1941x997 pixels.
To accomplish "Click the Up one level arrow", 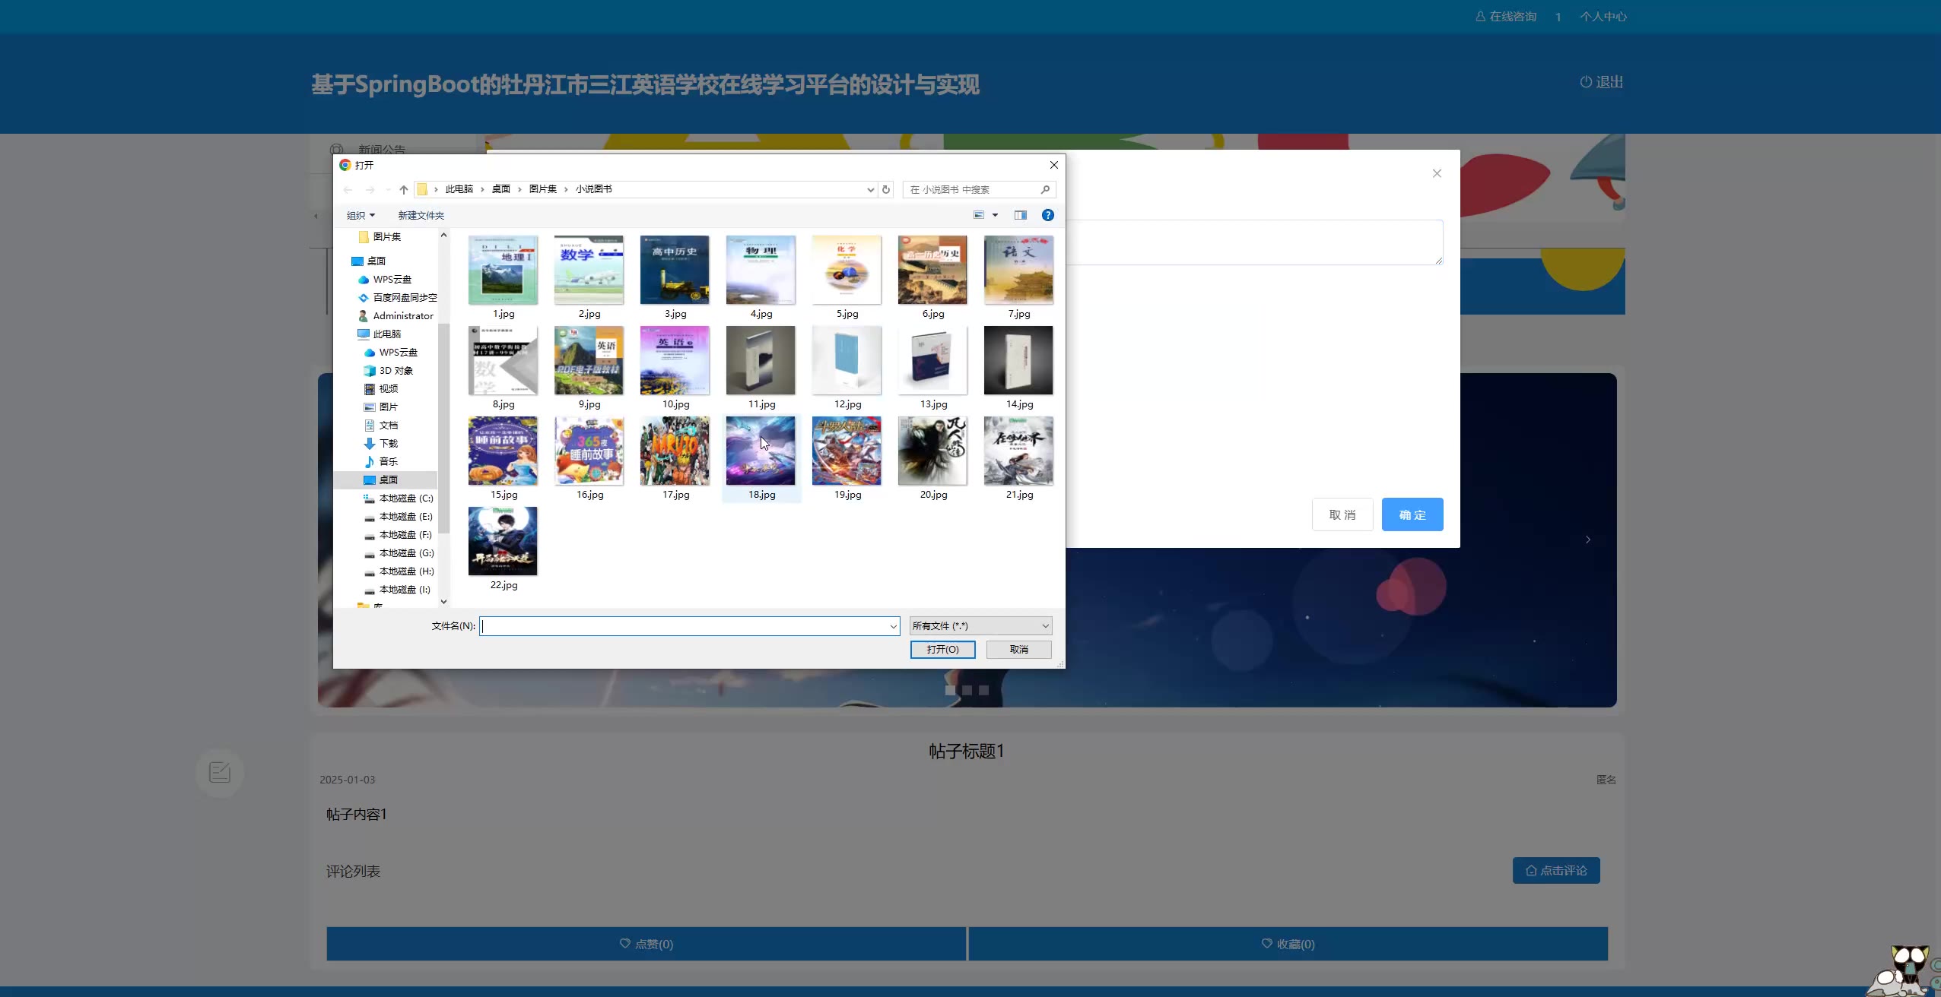I will (404, 190).
